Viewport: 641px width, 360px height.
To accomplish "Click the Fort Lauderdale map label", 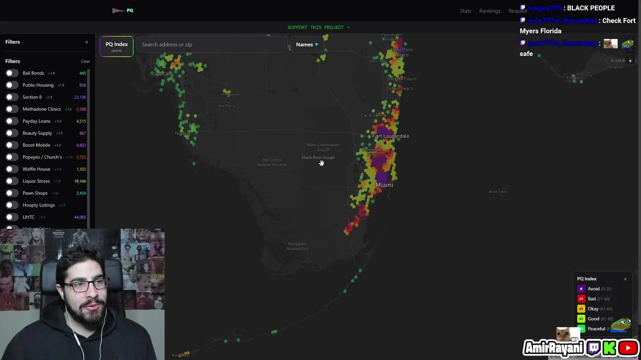I will [391, 136].
